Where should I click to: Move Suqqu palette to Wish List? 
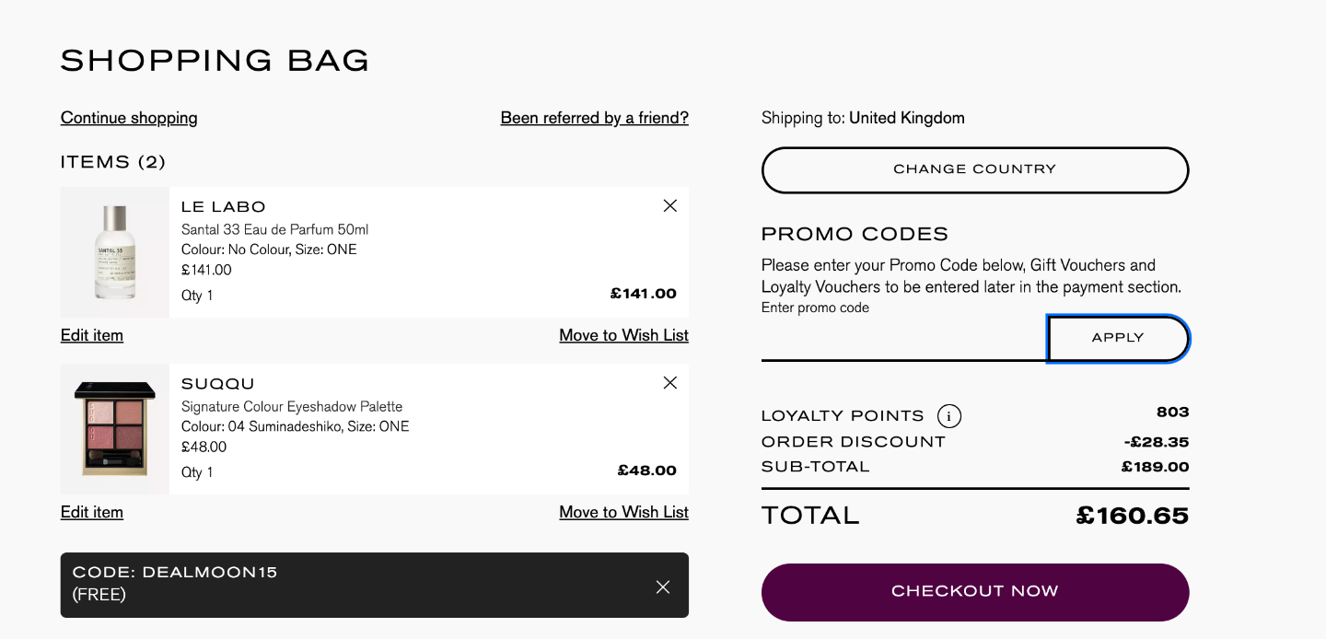click(624, 512)
